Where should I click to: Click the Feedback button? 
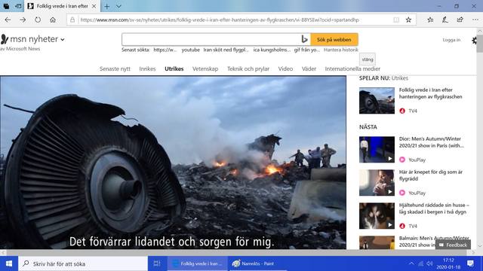453,245
